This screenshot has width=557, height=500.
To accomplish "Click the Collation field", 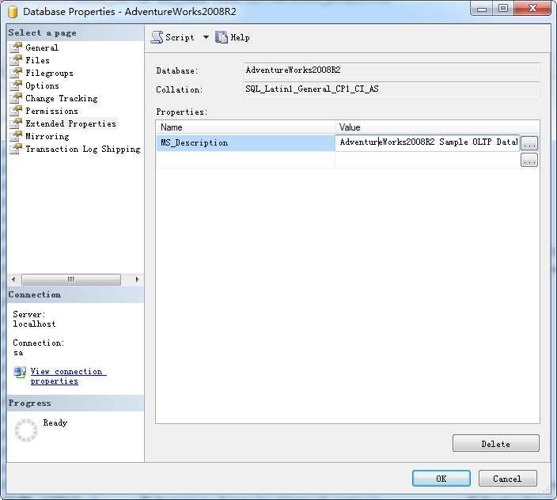I will [392, 89].
